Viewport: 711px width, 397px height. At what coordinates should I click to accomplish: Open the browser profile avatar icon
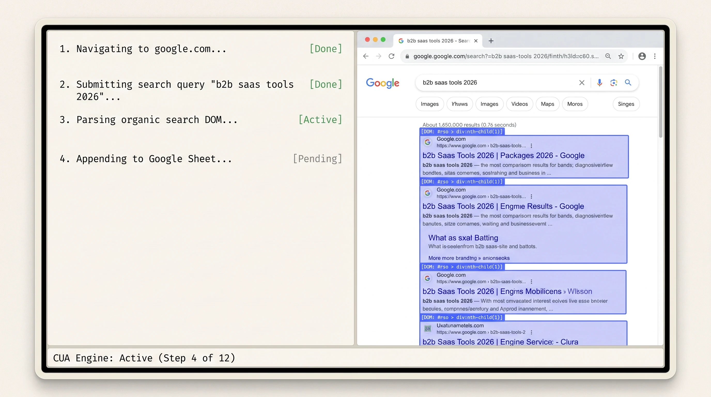coord(642,56)
